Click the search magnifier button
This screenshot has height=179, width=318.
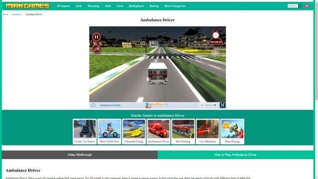(300, 6)
